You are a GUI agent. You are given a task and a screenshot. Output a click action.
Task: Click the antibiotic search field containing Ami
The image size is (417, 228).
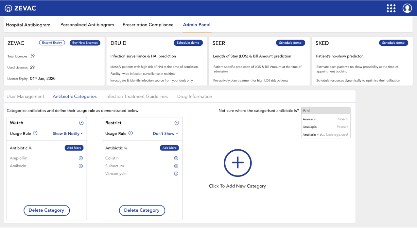(325, 111)
